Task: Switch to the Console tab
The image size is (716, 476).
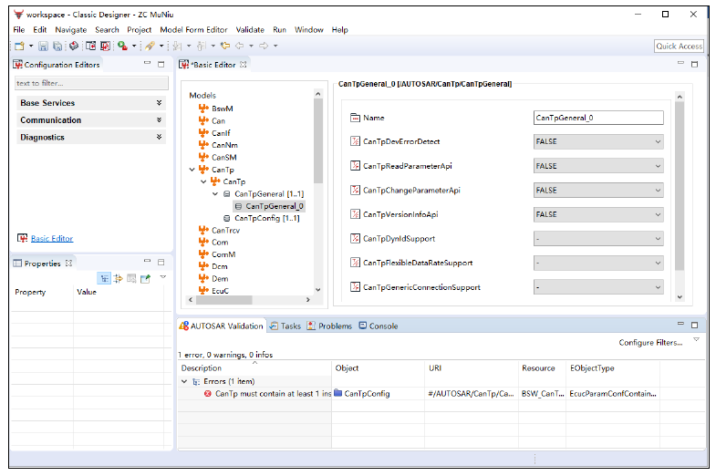Action: (379, 326)
